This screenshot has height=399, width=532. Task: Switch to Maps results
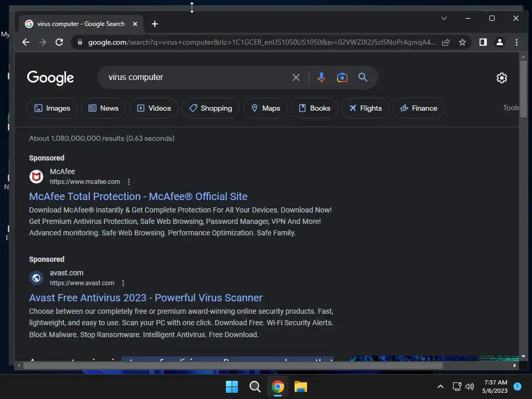pos(265,108)
